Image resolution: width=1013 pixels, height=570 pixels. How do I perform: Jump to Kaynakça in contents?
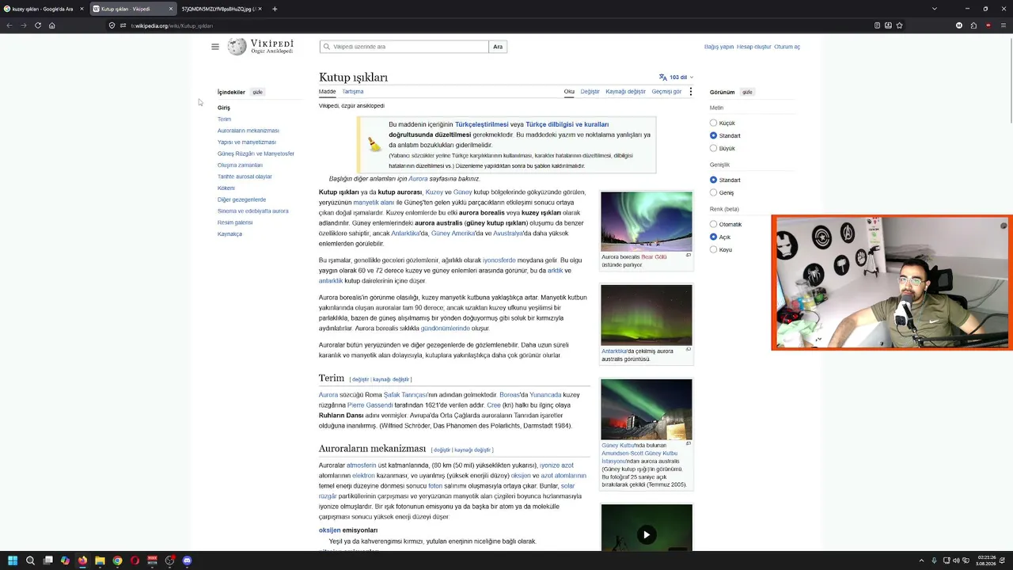pos(230,234)
